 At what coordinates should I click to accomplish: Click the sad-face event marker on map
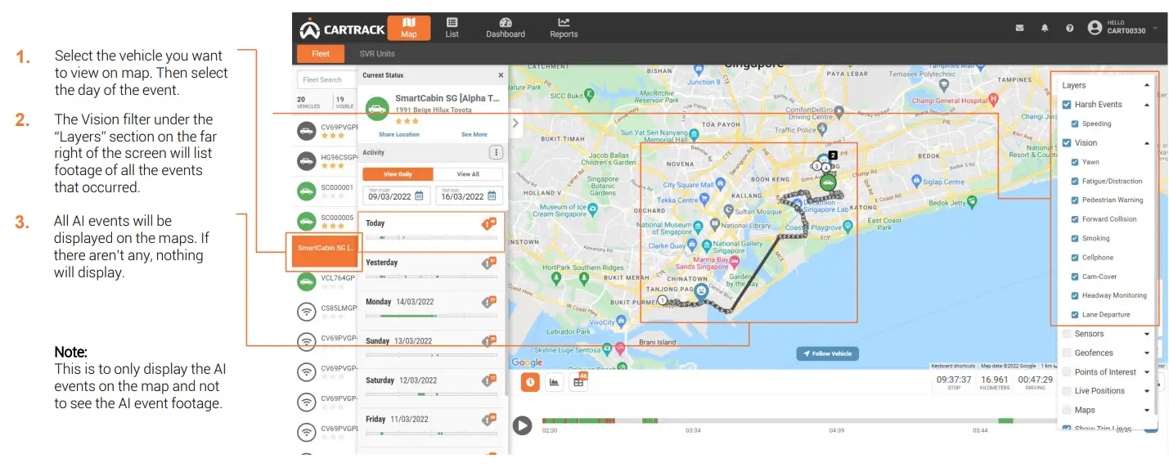point(702,290)
